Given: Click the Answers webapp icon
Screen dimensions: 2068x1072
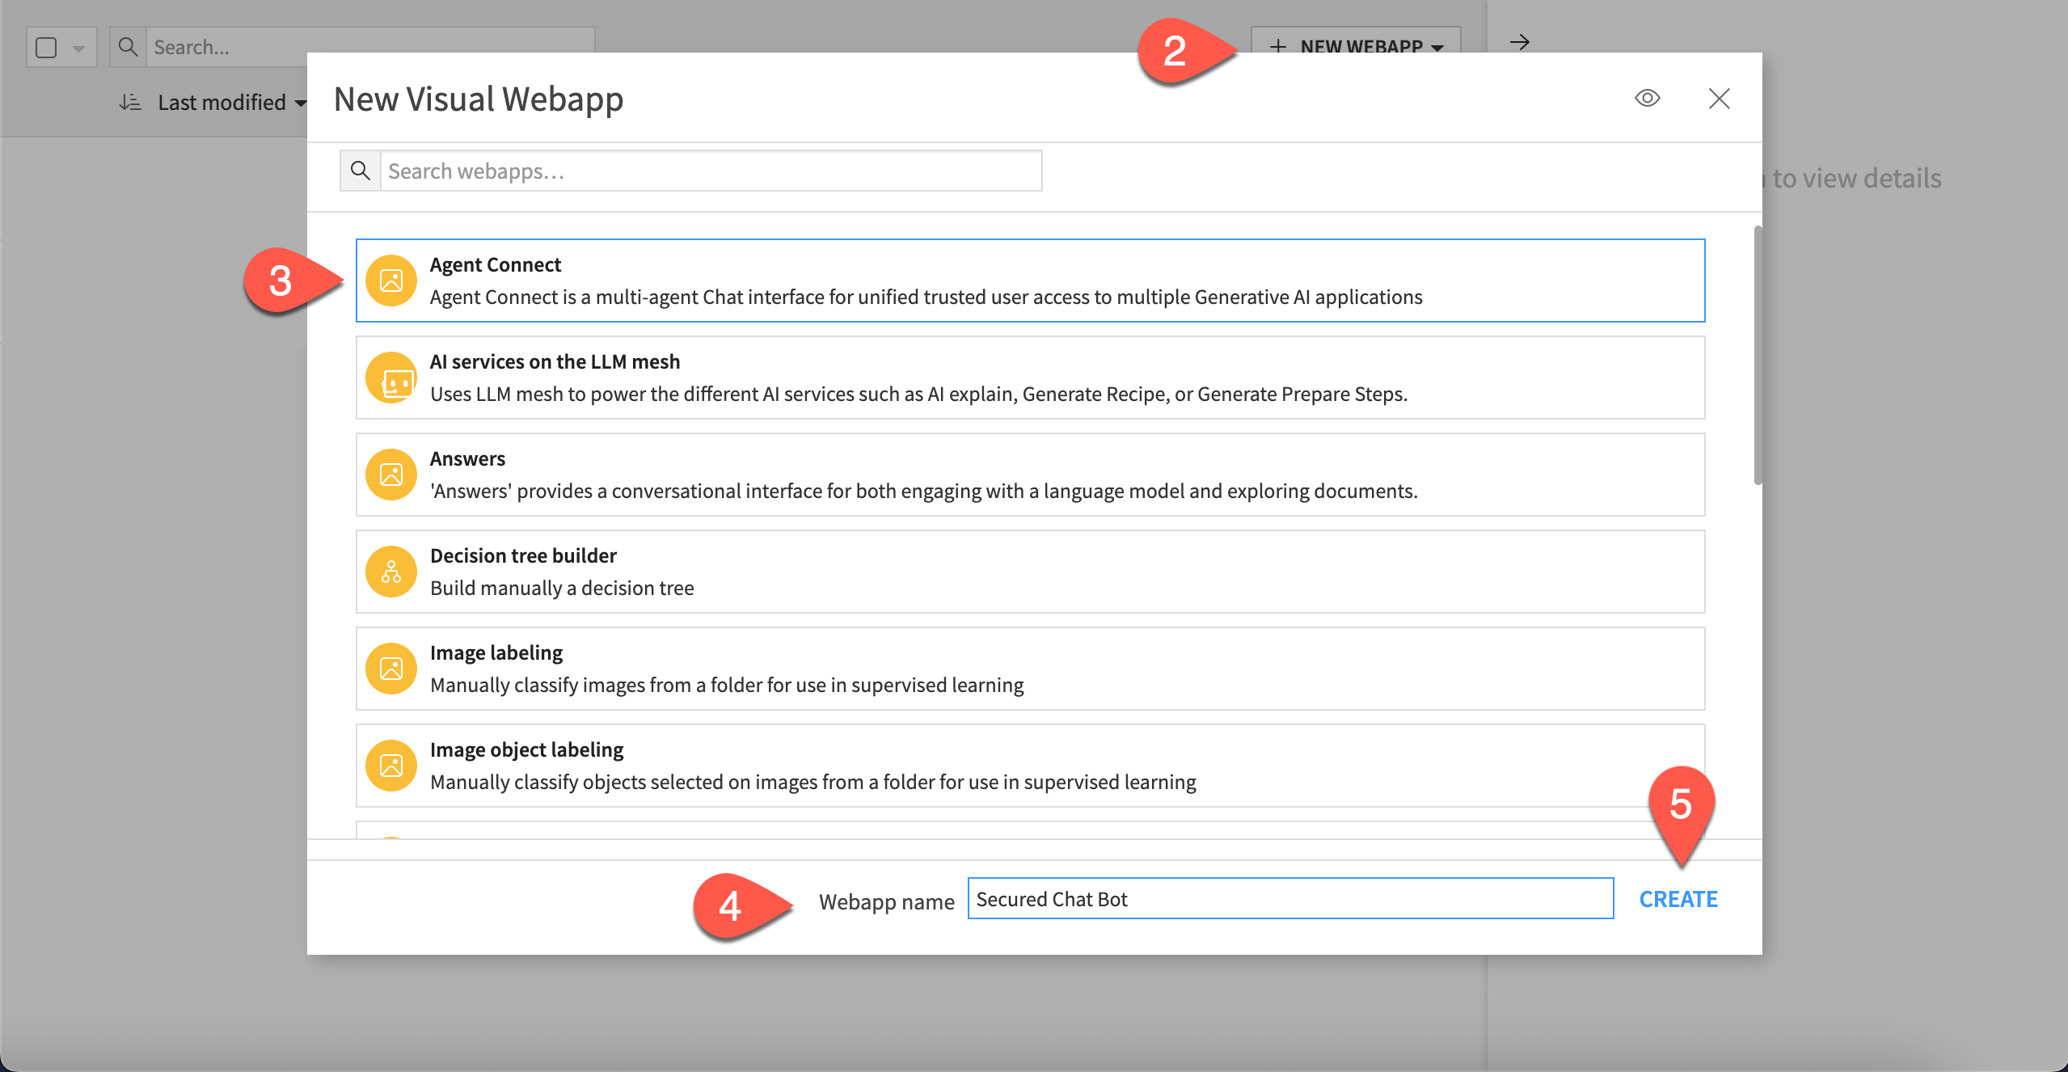Looking at the screenshot, I should tap(391, 475).
